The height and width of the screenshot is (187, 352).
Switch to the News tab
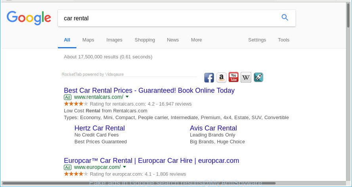click(x=173, y=40)
